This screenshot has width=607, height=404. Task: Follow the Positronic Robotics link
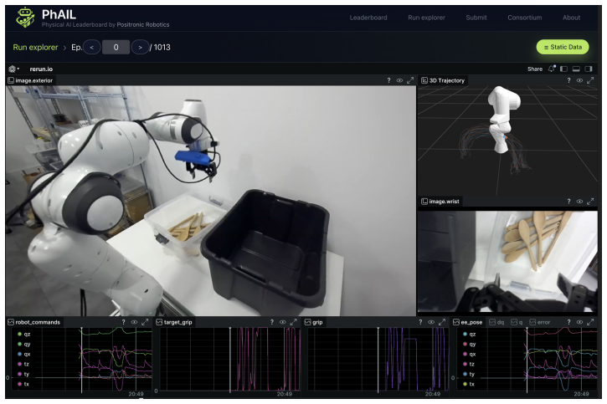pyautogui.click(x=143, y=25)
